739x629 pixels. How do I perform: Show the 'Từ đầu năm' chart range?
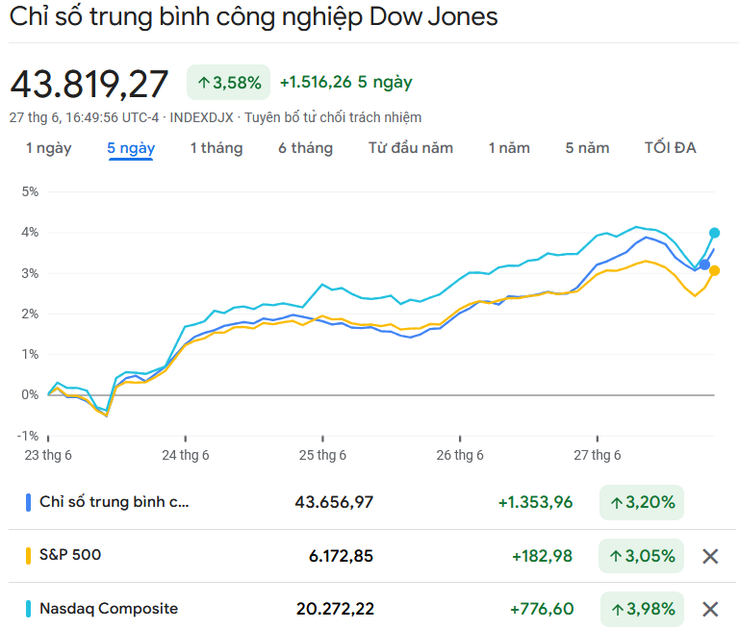(411, 148)
